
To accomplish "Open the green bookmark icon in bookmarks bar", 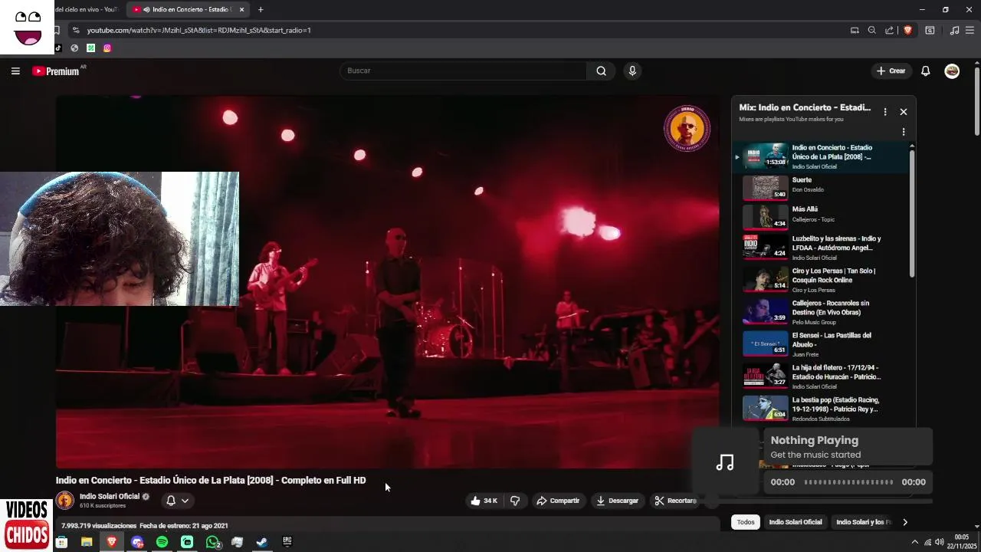I will coord(90,48).
